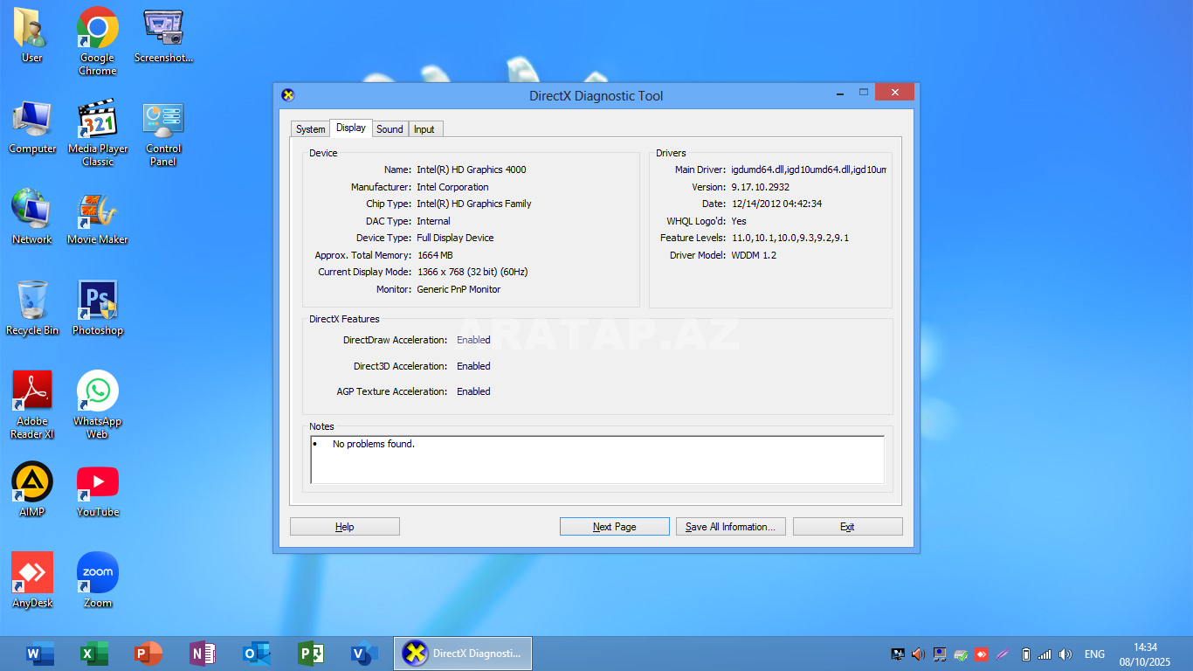Click '1366 x 768 (32 bit) (60Hz)' value

tap(472, 272)
